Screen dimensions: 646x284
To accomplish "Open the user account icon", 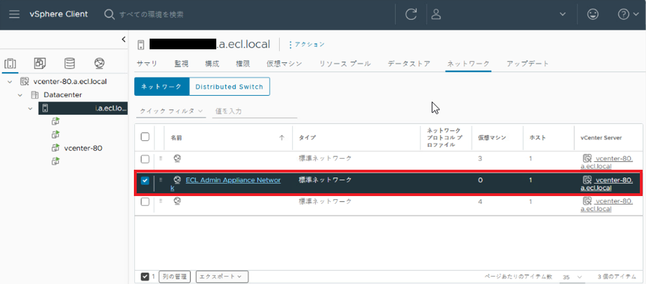I will tap(436, 15).
